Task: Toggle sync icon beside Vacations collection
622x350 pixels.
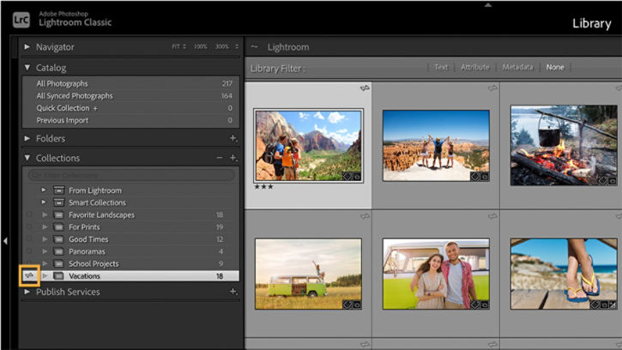Action: (x=29, y=276)
